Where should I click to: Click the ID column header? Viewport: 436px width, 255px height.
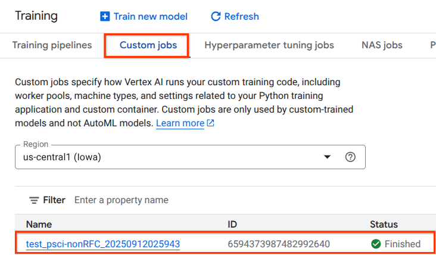(x=233, y=225)
